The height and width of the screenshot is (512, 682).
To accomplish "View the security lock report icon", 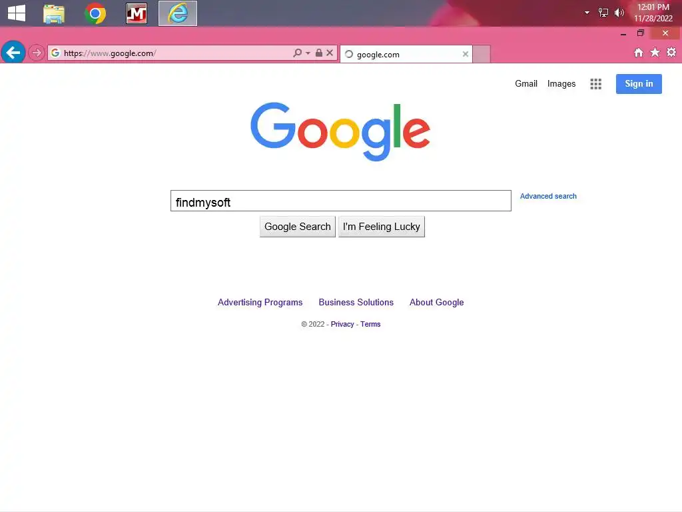I will 319,53.
